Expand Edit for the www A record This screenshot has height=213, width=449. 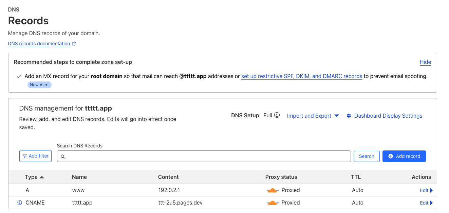click(x=426, y=190)
